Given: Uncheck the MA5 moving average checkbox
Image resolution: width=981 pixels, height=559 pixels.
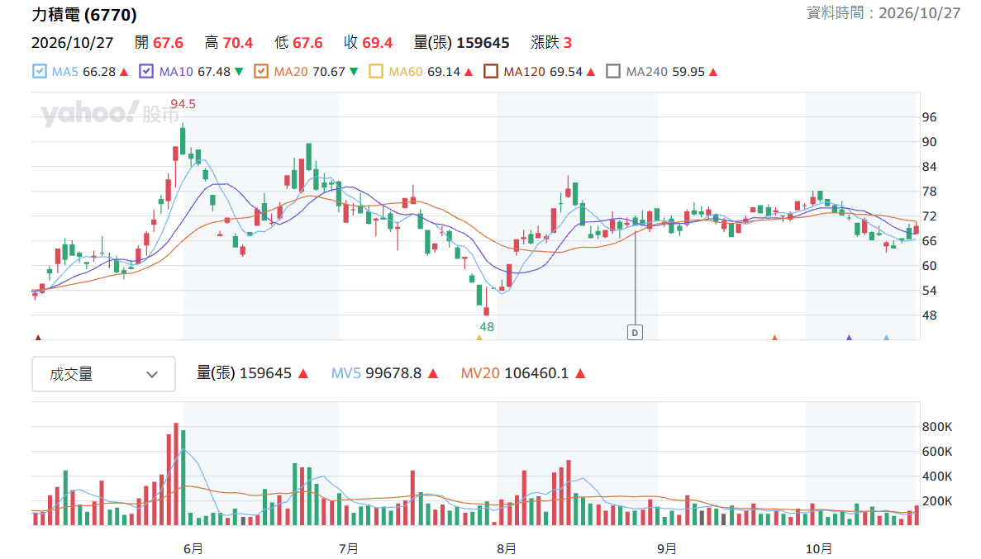Looking at the screenshot, I should [x=40, y=71].
